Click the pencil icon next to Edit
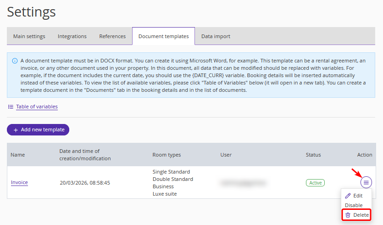Image resolution: width=383 pixels, height=225 pixels. (348, 196)
